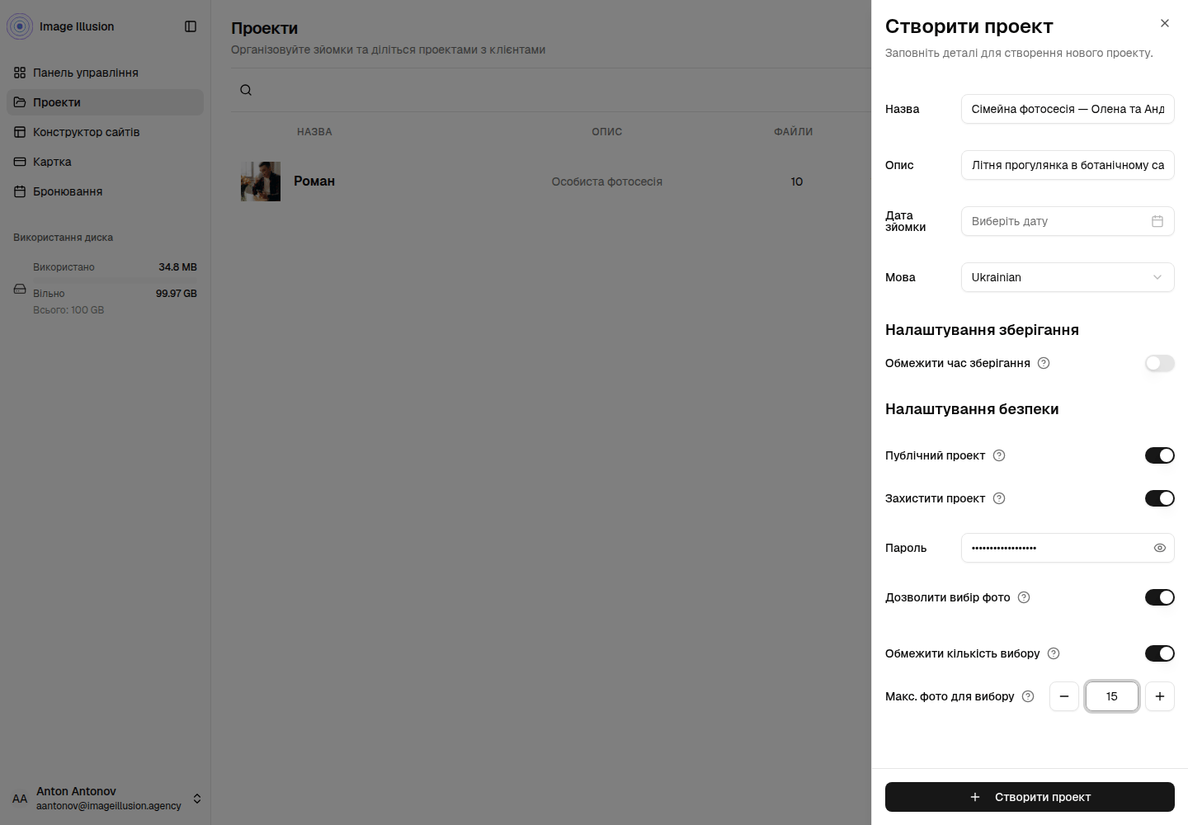
Task: Click the Створити проект submit button
Action: (x=1030, y=797)
